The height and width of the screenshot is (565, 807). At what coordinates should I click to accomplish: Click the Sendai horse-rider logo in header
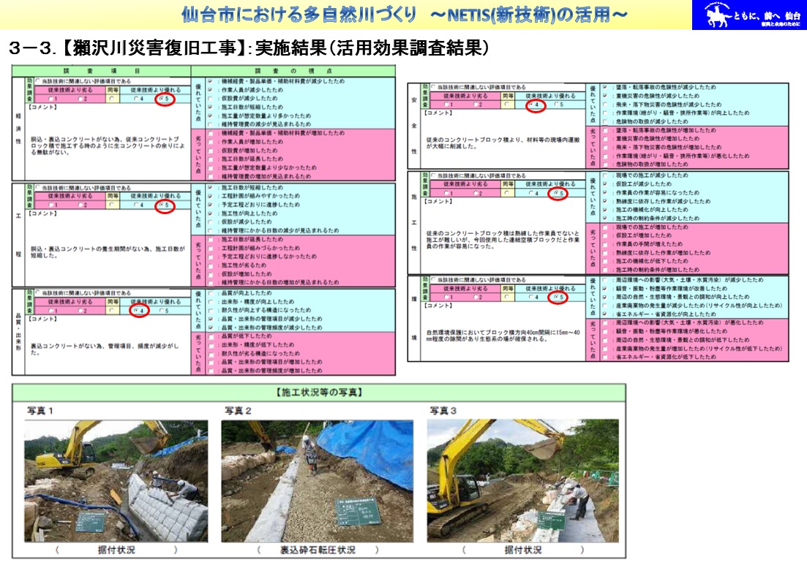tap(748, 15)
